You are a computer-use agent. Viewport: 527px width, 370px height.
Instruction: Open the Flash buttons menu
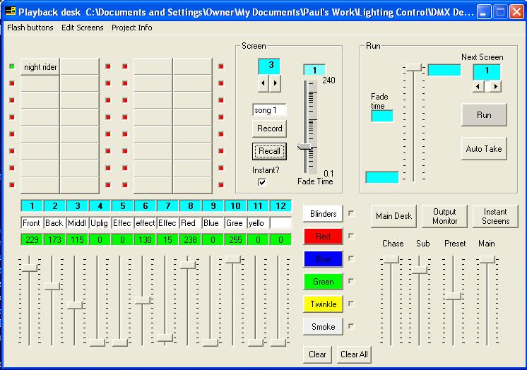[x=30, y=28]
